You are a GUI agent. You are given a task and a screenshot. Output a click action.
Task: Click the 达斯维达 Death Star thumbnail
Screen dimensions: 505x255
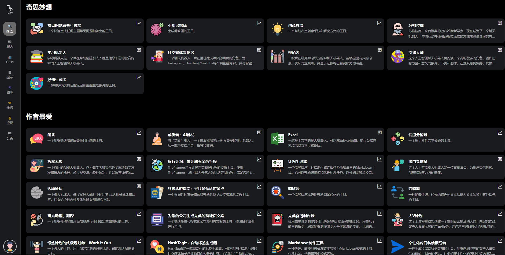pyautogui.click(x=37, y=193)
